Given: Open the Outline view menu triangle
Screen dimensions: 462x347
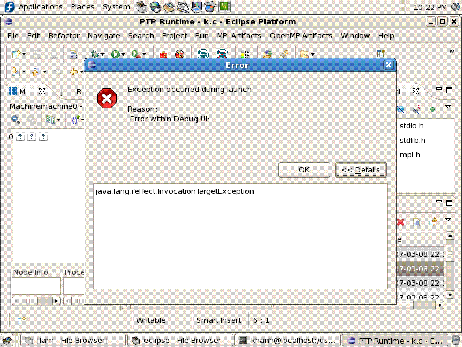Looking at the screenshot, I should tap(448, 107).
